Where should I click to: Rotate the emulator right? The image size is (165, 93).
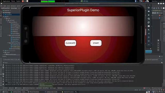pyautogui.click(x=149, y=22)
